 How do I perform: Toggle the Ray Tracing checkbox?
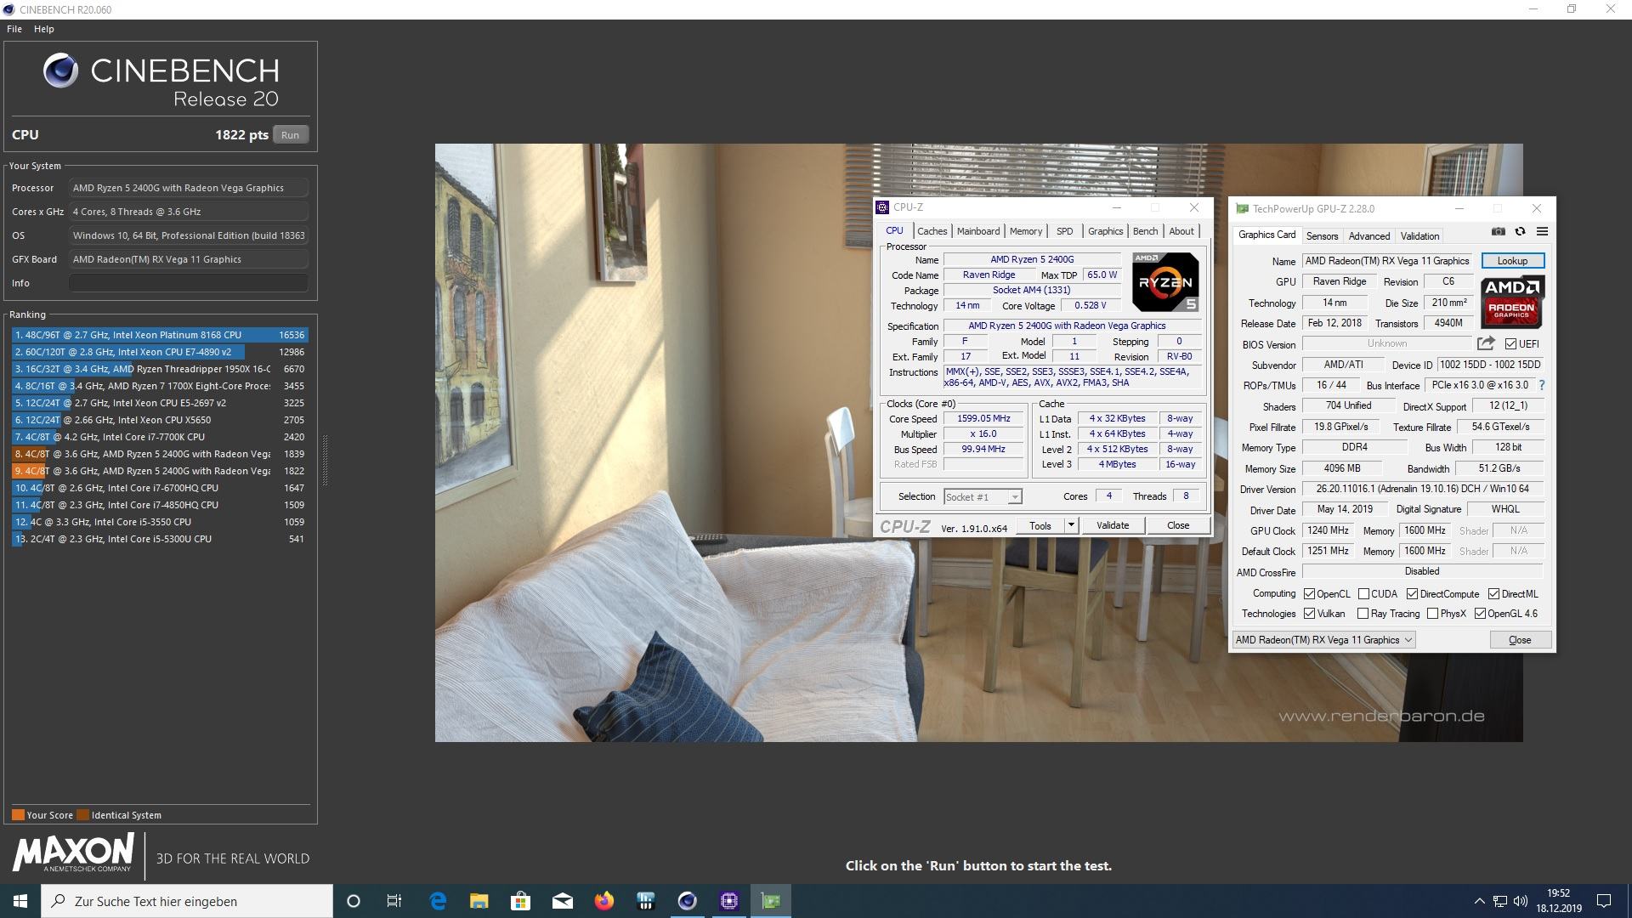pyautogui.click(x=1363, y=614)
